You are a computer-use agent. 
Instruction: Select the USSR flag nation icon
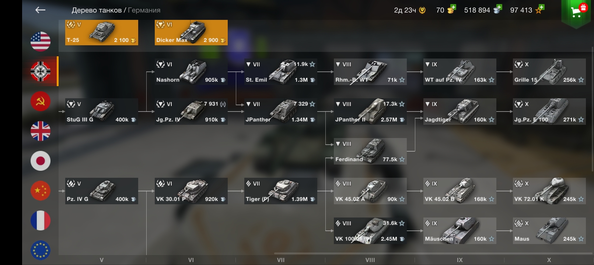[41, 101]
